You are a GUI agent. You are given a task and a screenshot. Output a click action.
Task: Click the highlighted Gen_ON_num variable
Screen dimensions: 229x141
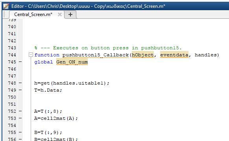pyautogui.click(x=72, y=62)
